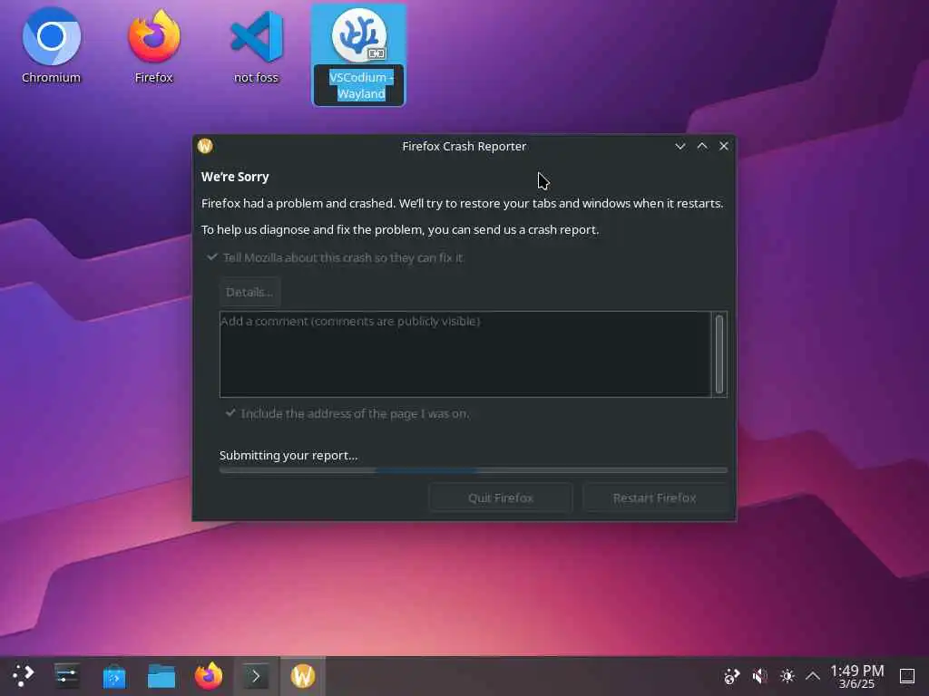Click the Restart Firefox button

point(655,498)
